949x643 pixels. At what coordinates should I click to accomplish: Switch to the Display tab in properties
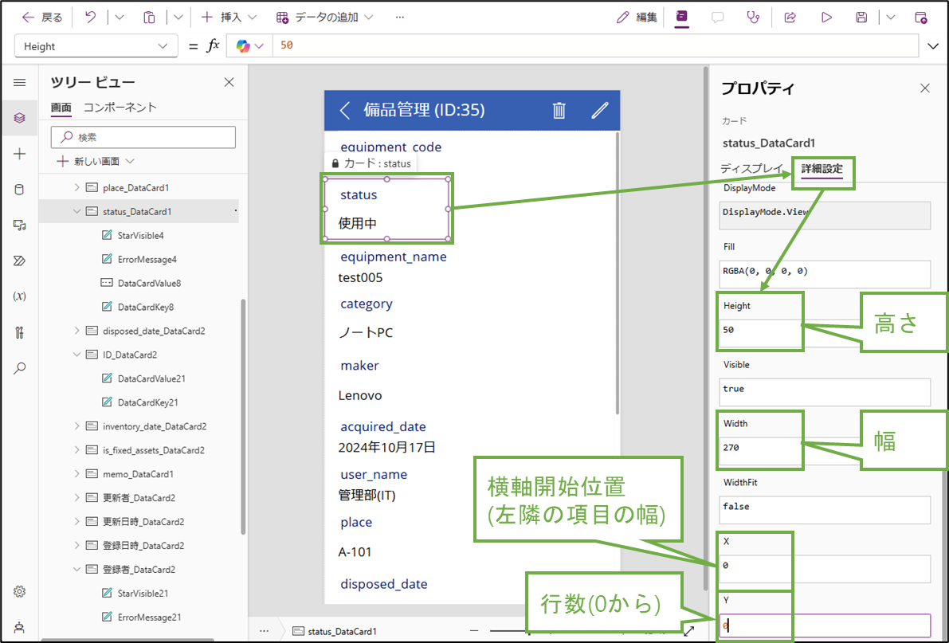tap(751, 168)
